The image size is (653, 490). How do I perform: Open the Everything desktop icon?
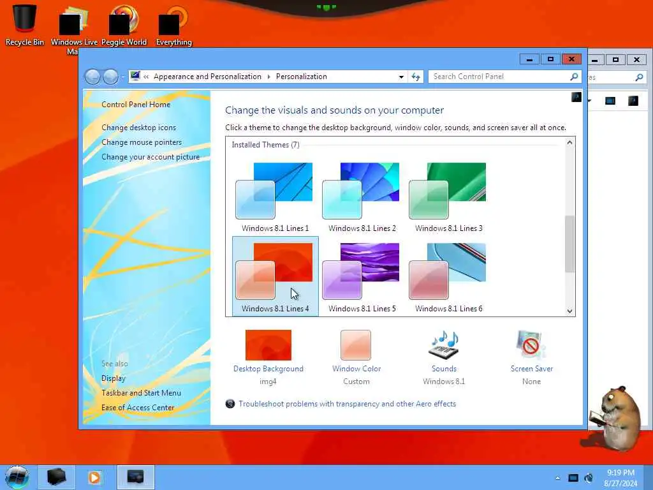point(173,25)
